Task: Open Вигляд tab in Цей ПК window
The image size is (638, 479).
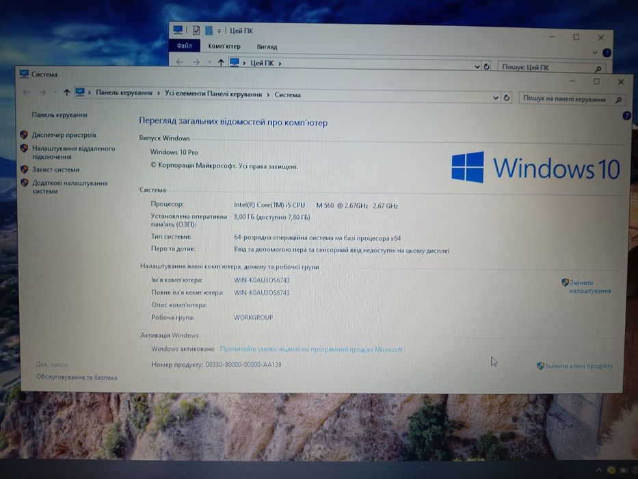Action: point(267,47)
